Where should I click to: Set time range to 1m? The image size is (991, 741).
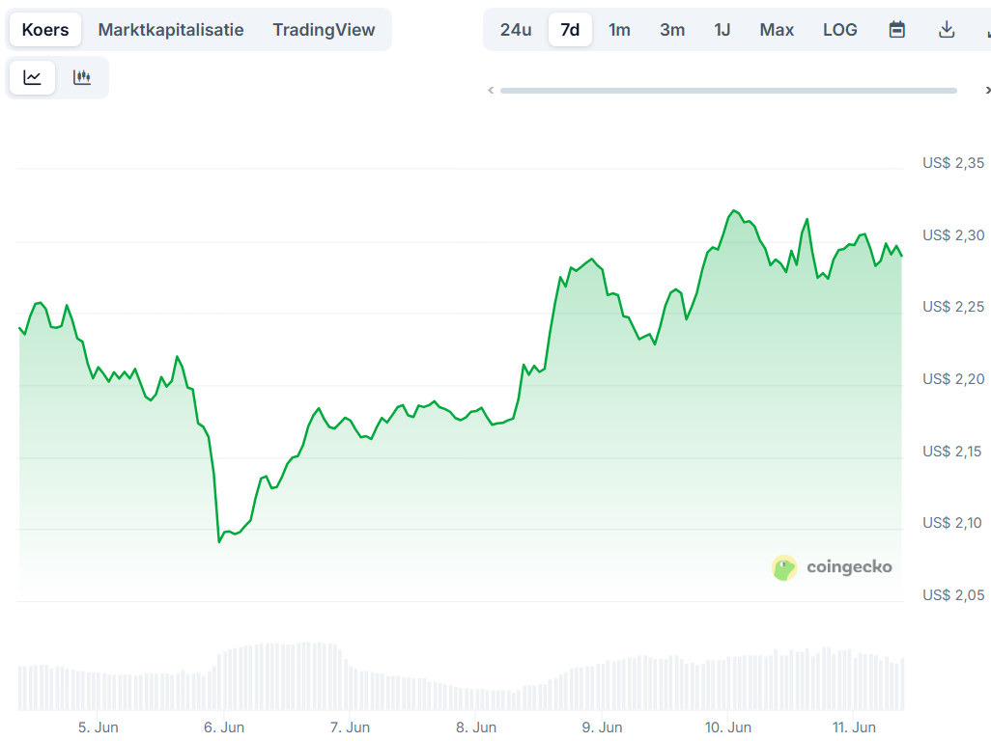coord(619,30)
